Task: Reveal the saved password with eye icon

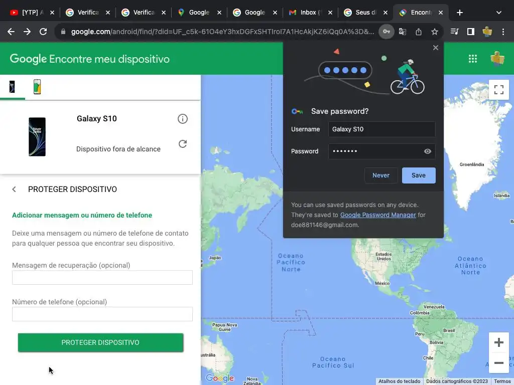Action: pyautogui.click(x=428, y=151)
